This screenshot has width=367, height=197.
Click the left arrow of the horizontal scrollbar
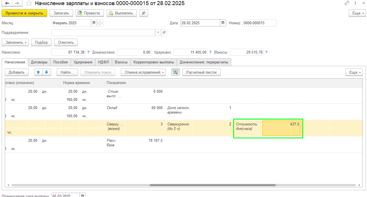tap(8, 185)
